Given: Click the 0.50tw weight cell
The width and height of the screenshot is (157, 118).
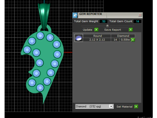Looking at the screenshot, I should pyautogui.click(x=125, y=40).
